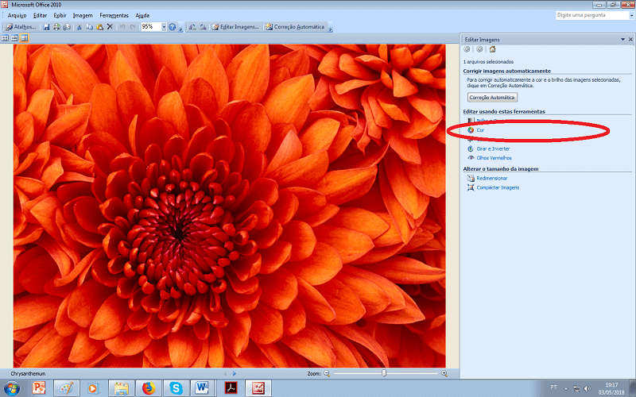Click the Home icon in task pane
Viewport: 636px width, 397px height.
[493, 49]
